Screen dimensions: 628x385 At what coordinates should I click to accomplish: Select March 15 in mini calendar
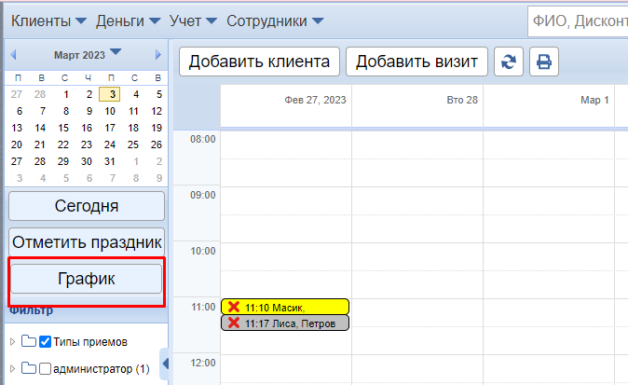click(x=63, y=128)
